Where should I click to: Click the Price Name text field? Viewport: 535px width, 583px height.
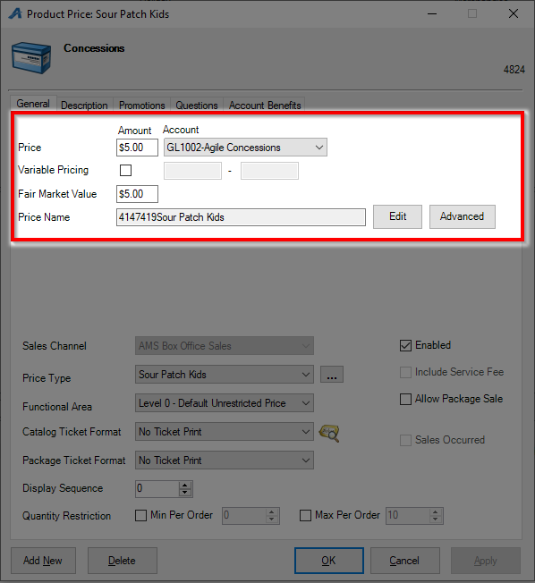241,217
